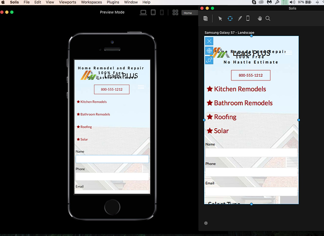The height and width of the screenshot is (236, 324).
Task: Click the code document icon in toolbar
Action: pyautogui.click(x=206, y=18)
